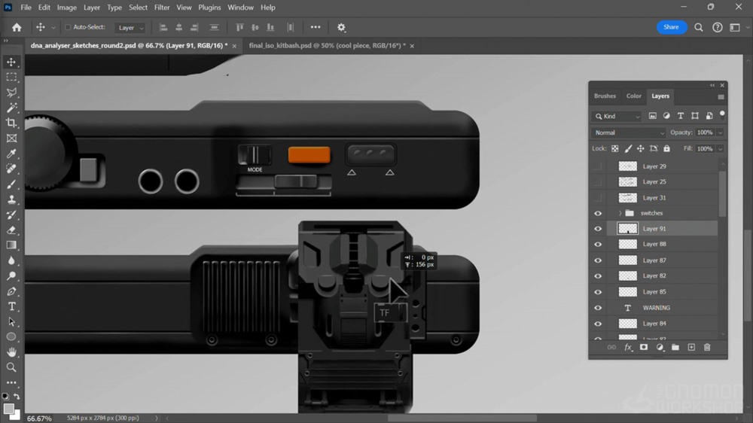Open the Normal blend mode dropdown

[628, 132]
